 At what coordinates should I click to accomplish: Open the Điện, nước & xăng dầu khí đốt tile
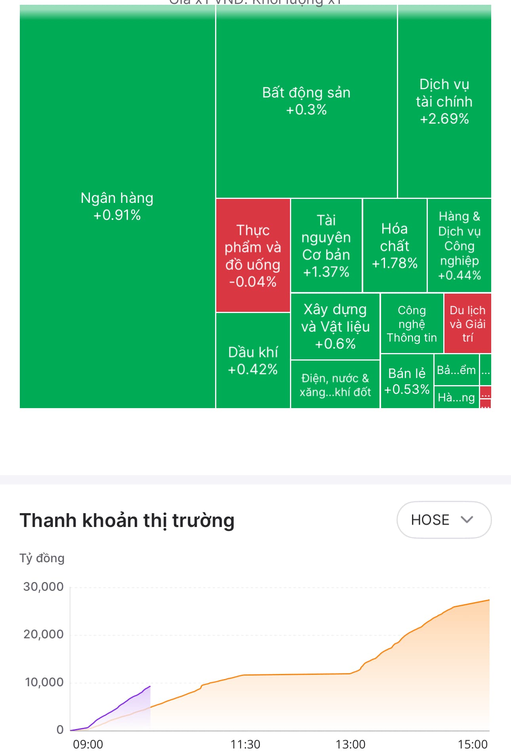click(335, 385)
